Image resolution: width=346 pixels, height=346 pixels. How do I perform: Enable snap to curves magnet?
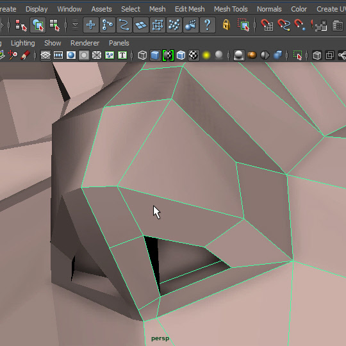[284, 25]
